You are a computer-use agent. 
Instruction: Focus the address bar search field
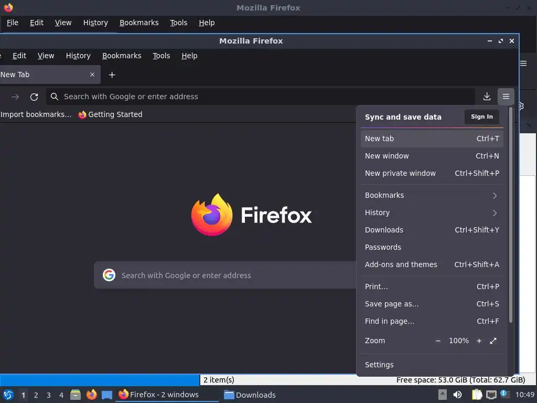tap(260, 97)
